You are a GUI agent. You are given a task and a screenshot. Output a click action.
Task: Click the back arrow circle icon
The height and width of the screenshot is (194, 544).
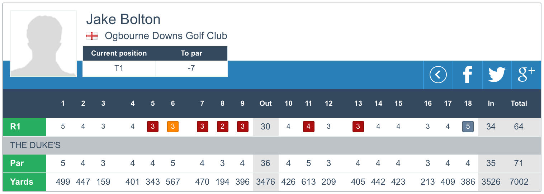[438, 75]
